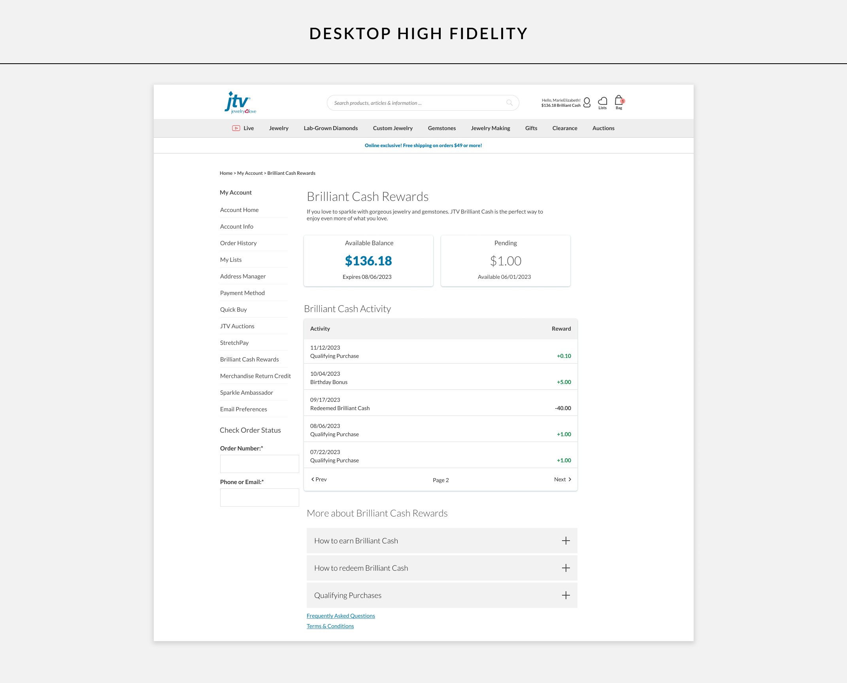Go to My Account breadcrumb
This screenshot has height=683, width=847.
click(x=249, y=173)
